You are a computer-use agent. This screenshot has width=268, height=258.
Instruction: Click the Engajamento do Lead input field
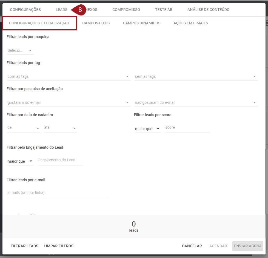point(60,160)
